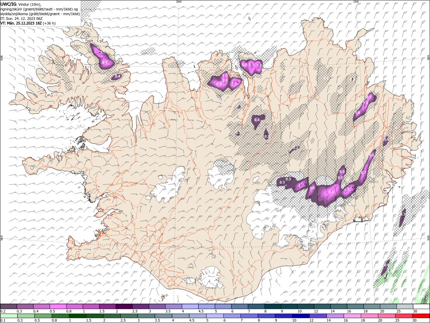
Task: Pick dark purple top-row swatch between 2 and 2.5
Action: pyautogui.click(x=124, y=307)
